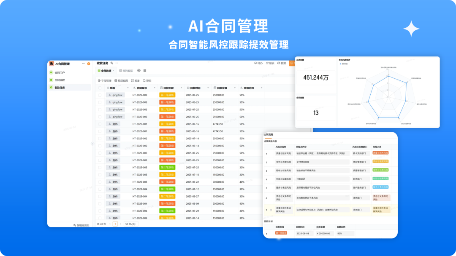This screenshot has width=456, height=256.
Task: Click the drag handle in risk row 7
Action: (271, 210)
